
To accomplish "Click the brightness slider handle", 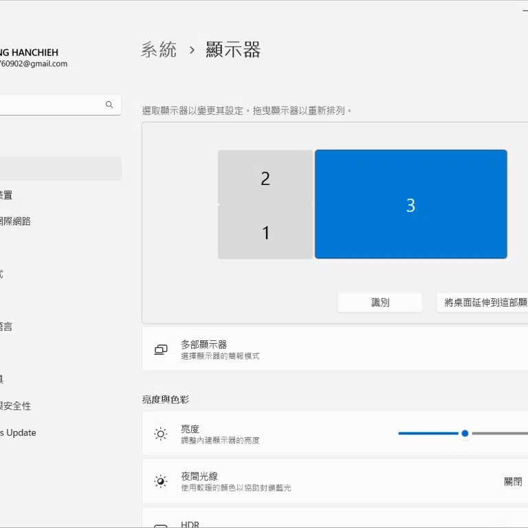I will point(465,433).
